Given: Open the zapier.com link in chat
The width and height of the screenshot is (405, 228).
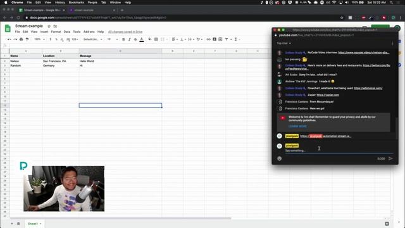Looking at the screenshot, I should pyautogui.click(x=328, y=95).
